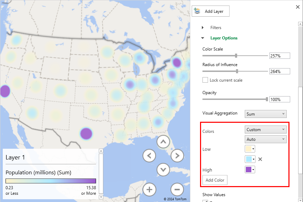Close the Layer pane with the X
The image size is (303, 202).
[x=297, y=7]
